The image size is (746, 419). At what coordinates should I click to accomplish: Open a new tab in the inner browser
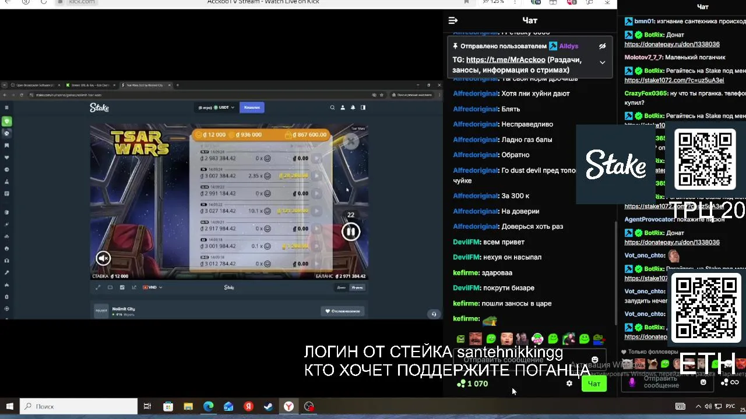tap(178, 85)
